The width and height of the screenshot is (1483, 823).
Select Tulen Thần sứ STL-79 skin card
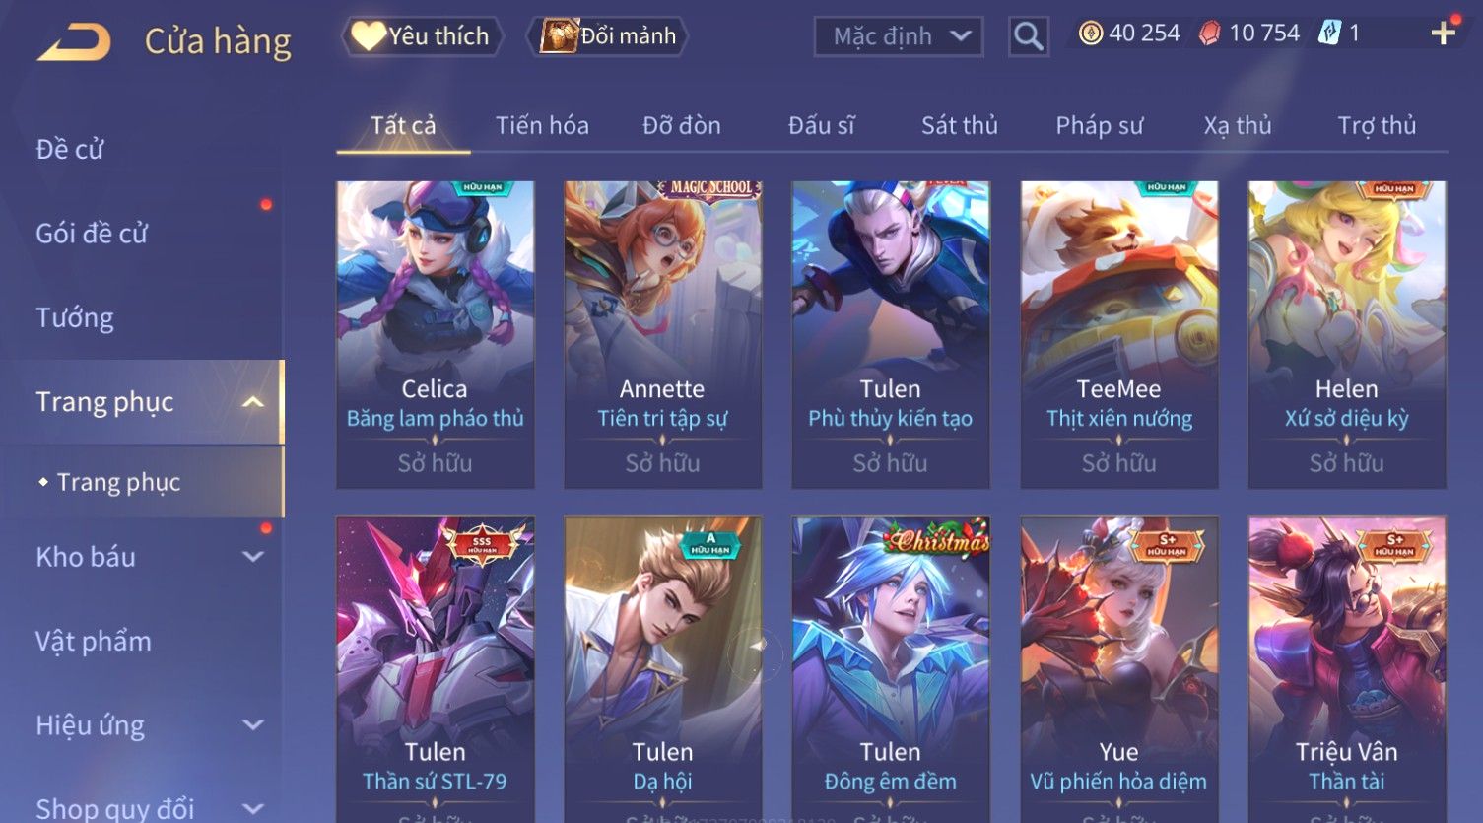(436, 669)
